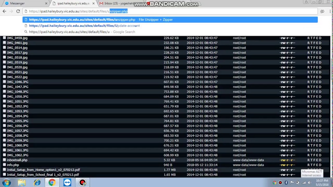Screen dimensions: 333x187
Task: Open the volume control in system tray
Action: [309, 183]
